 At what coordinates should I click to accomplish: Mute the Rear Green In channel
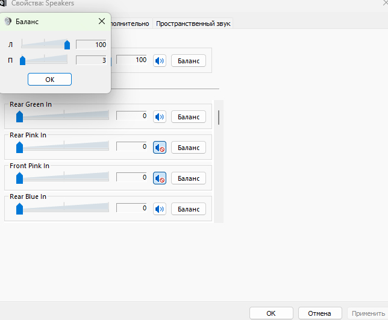pyautogui.click(x=159, y=116)
